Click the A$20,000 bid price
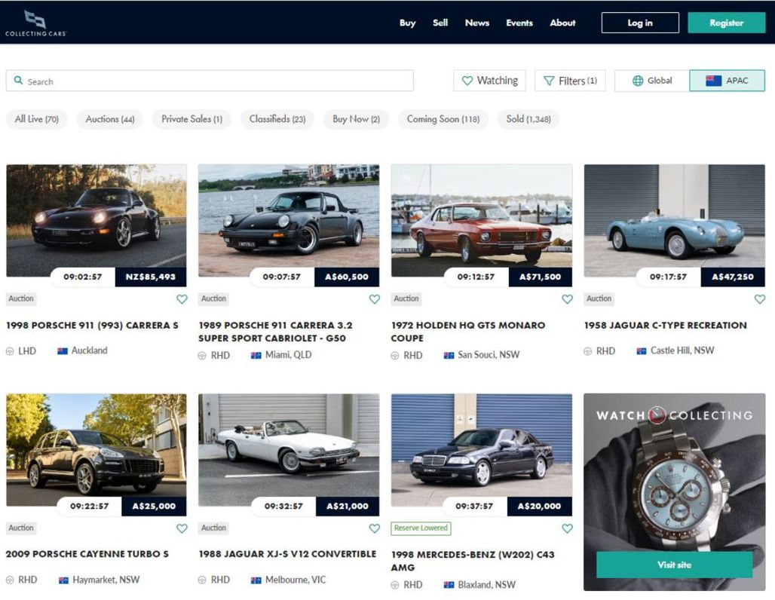Viewport: 775px width, 600px height. point(539,506)
